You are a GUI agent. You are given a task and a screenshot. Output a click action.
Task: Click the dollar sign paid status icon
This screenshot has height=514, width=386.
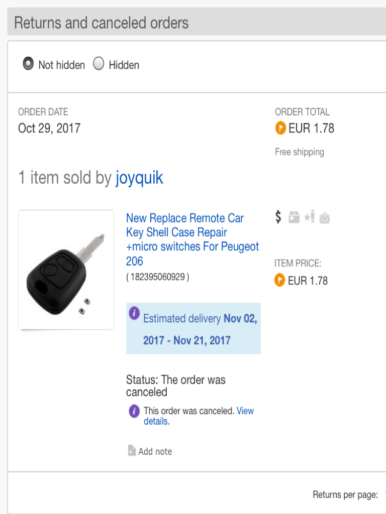278,217
